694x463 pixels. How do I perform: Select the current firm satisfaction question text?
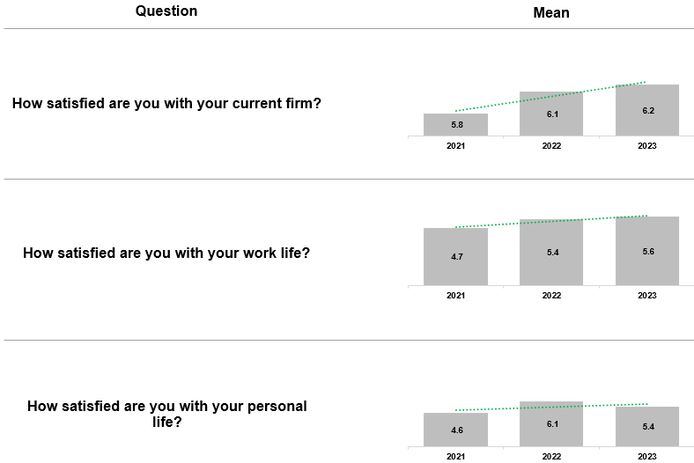pos(166,103)
